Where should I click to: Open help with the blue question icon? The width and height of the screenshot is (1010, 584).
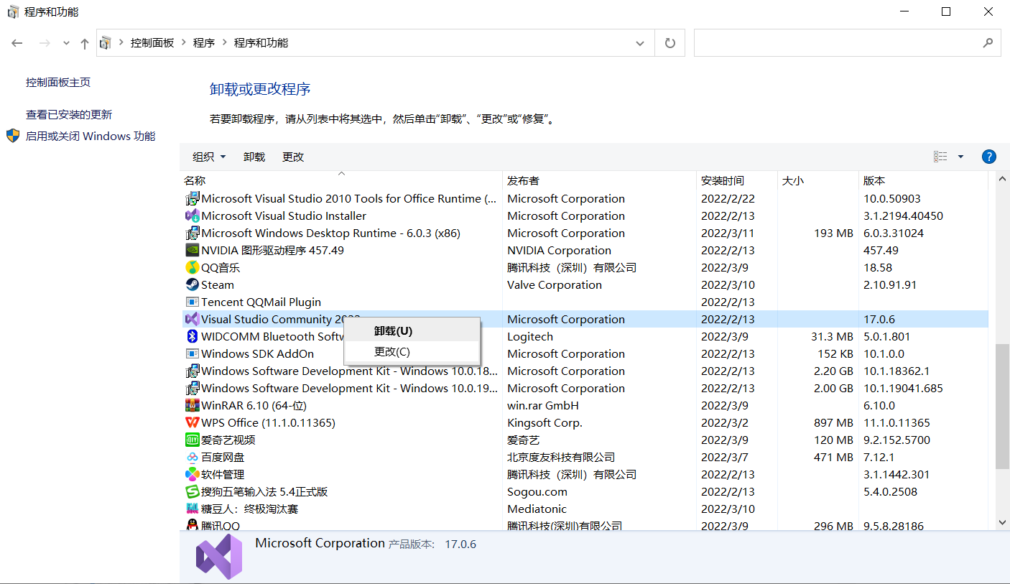[x=988, y=157]
